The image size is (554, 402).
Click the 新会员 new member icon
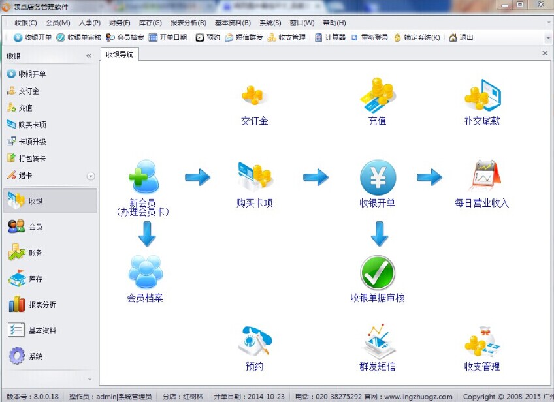pos(144,178)
